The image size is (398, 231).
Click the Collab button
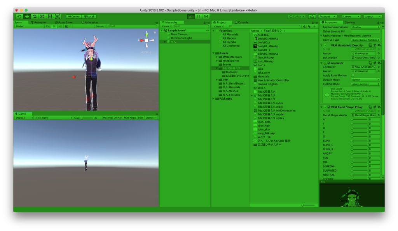coord(297,16)
